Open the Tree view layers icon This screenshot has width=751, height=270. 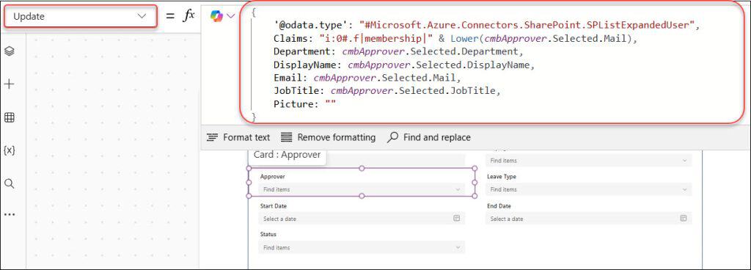9,51
